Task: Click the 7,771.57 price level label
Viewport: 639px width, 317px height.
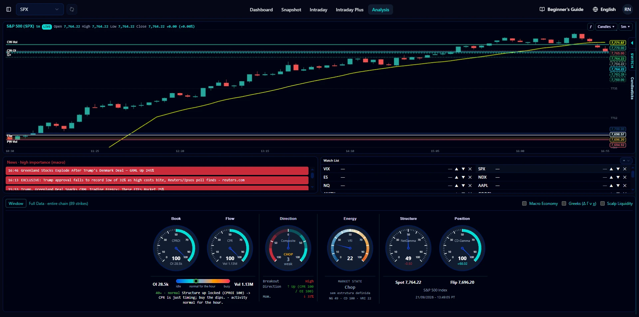Action: [x=618, y=43]
